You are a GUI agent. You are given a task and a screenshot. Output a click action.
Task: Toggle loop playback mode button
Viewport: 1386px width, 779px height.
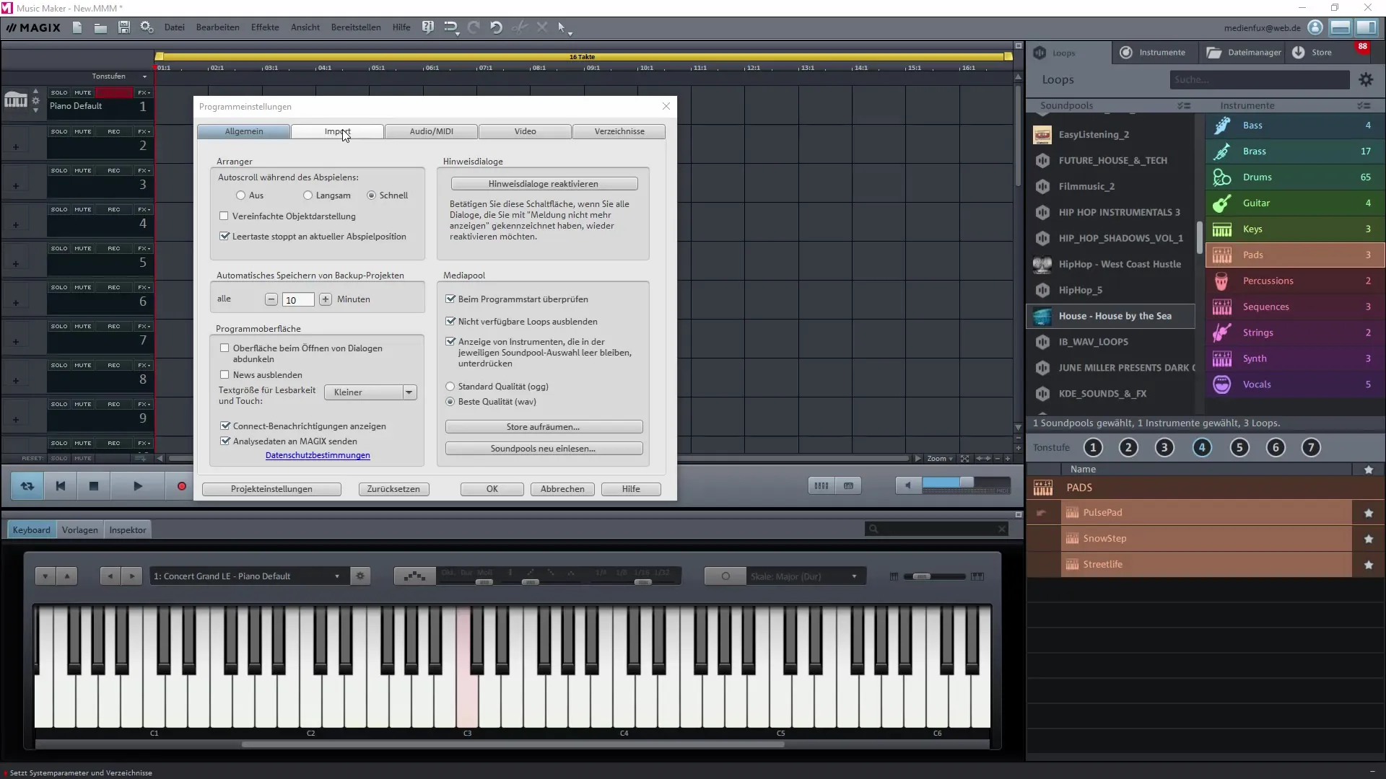pyautogui.click(x=27, y=486)
